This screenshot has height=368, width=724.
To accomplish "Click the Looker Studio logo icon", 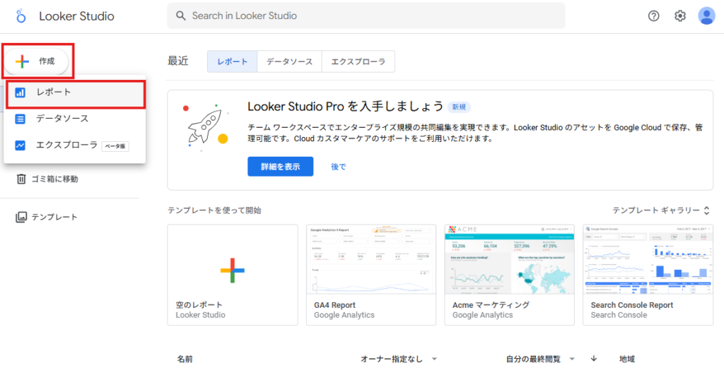I will (x=22, y=16).
